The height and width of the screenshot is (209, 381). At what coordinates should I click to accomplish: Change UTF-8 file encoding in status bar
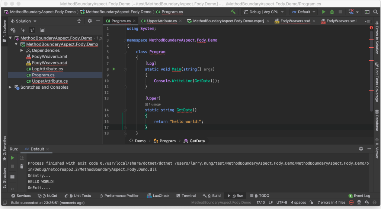tap(282, 202)
